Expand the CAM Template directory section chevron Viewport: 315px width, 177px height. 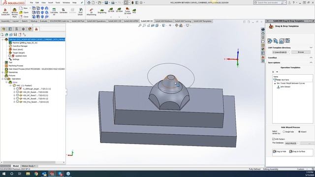point(311,48)
